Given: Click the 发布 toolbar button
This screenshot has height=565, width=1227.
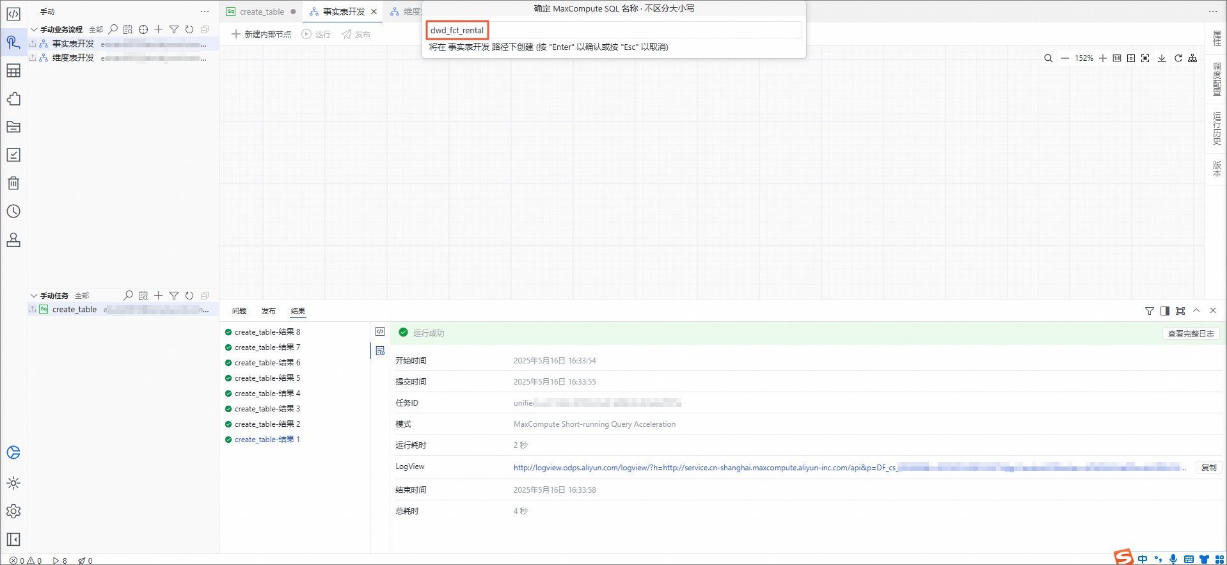Looking at the screenshot, I should [x=356, y=34].
